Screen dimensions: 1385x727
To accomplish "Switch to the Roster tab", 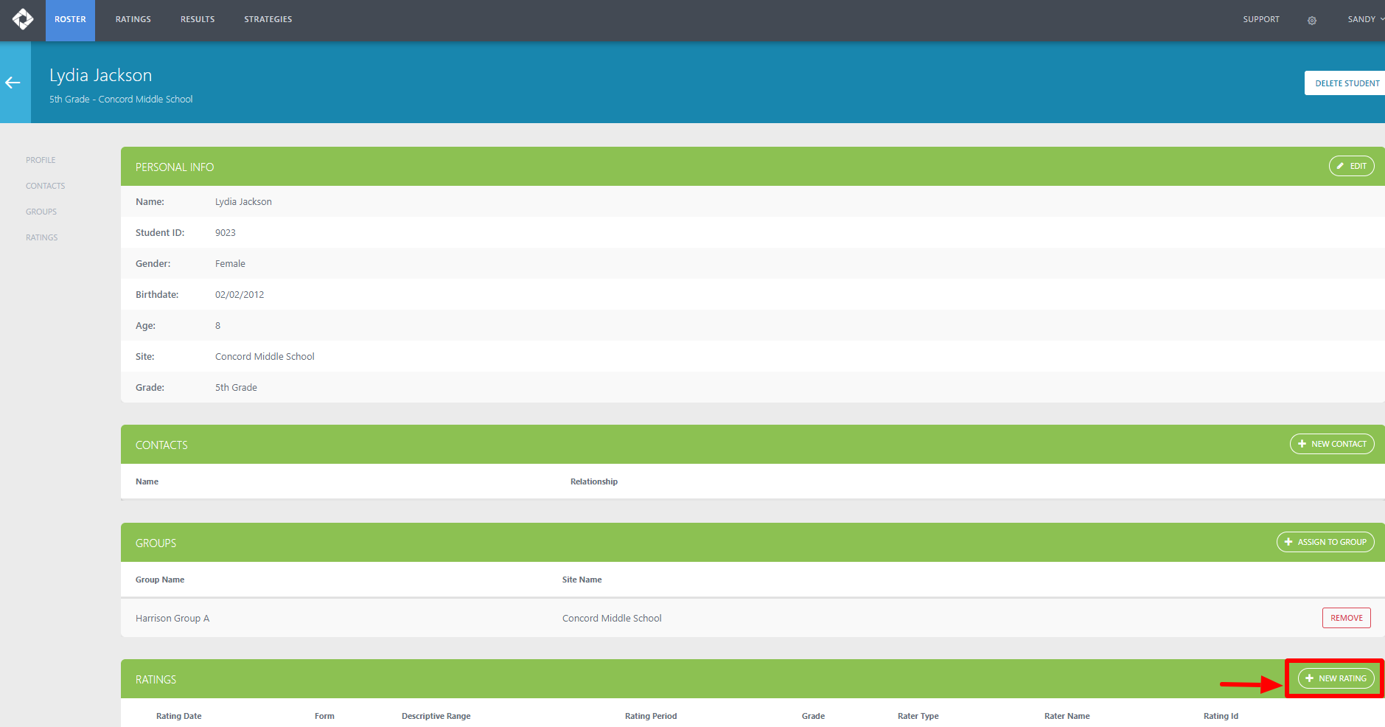I will click(x=70, y=20).
